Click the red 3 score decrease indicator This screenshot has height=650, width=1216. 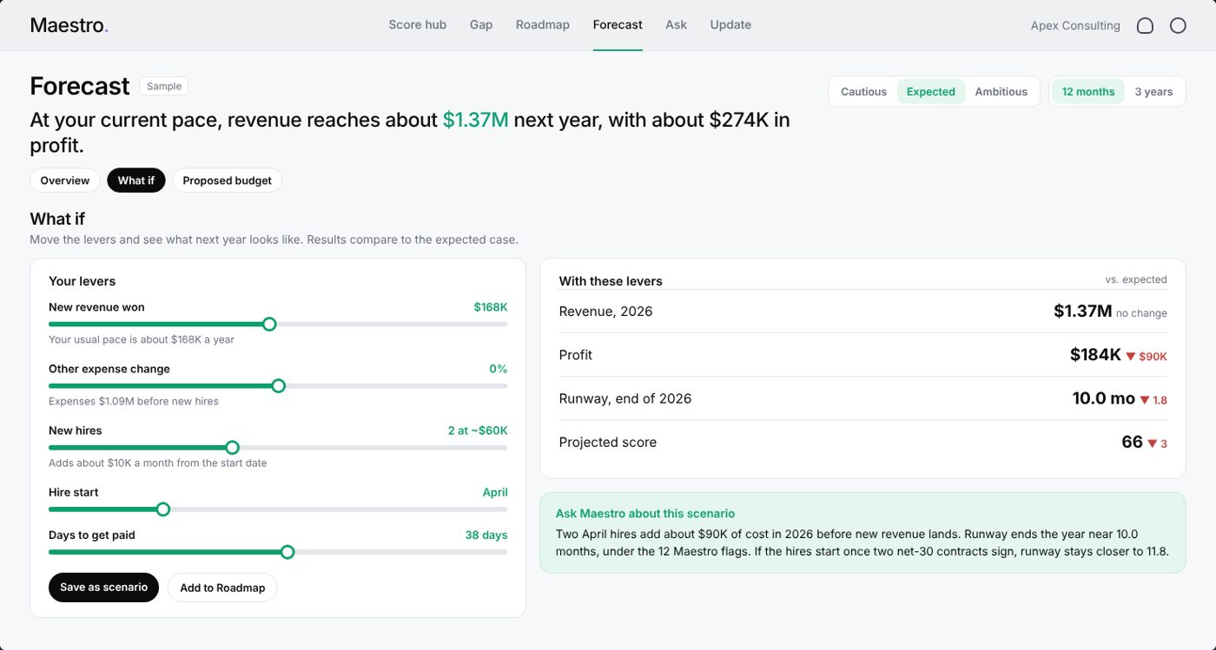coord(1157,443)
